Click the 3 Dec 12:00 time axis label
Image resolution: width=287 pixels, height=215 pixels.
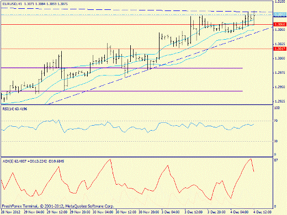194,212
